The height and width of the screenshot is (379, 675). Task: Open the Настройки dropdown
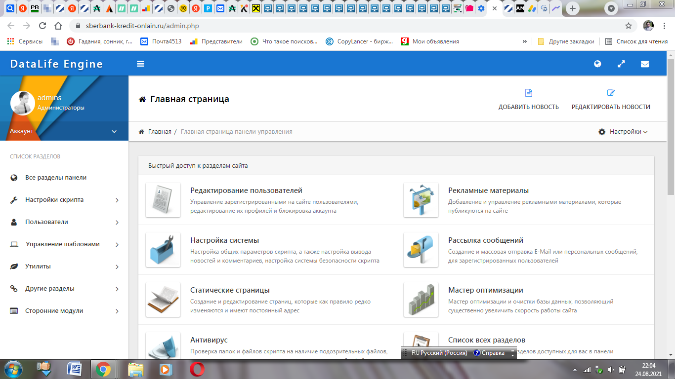point(623,132)
